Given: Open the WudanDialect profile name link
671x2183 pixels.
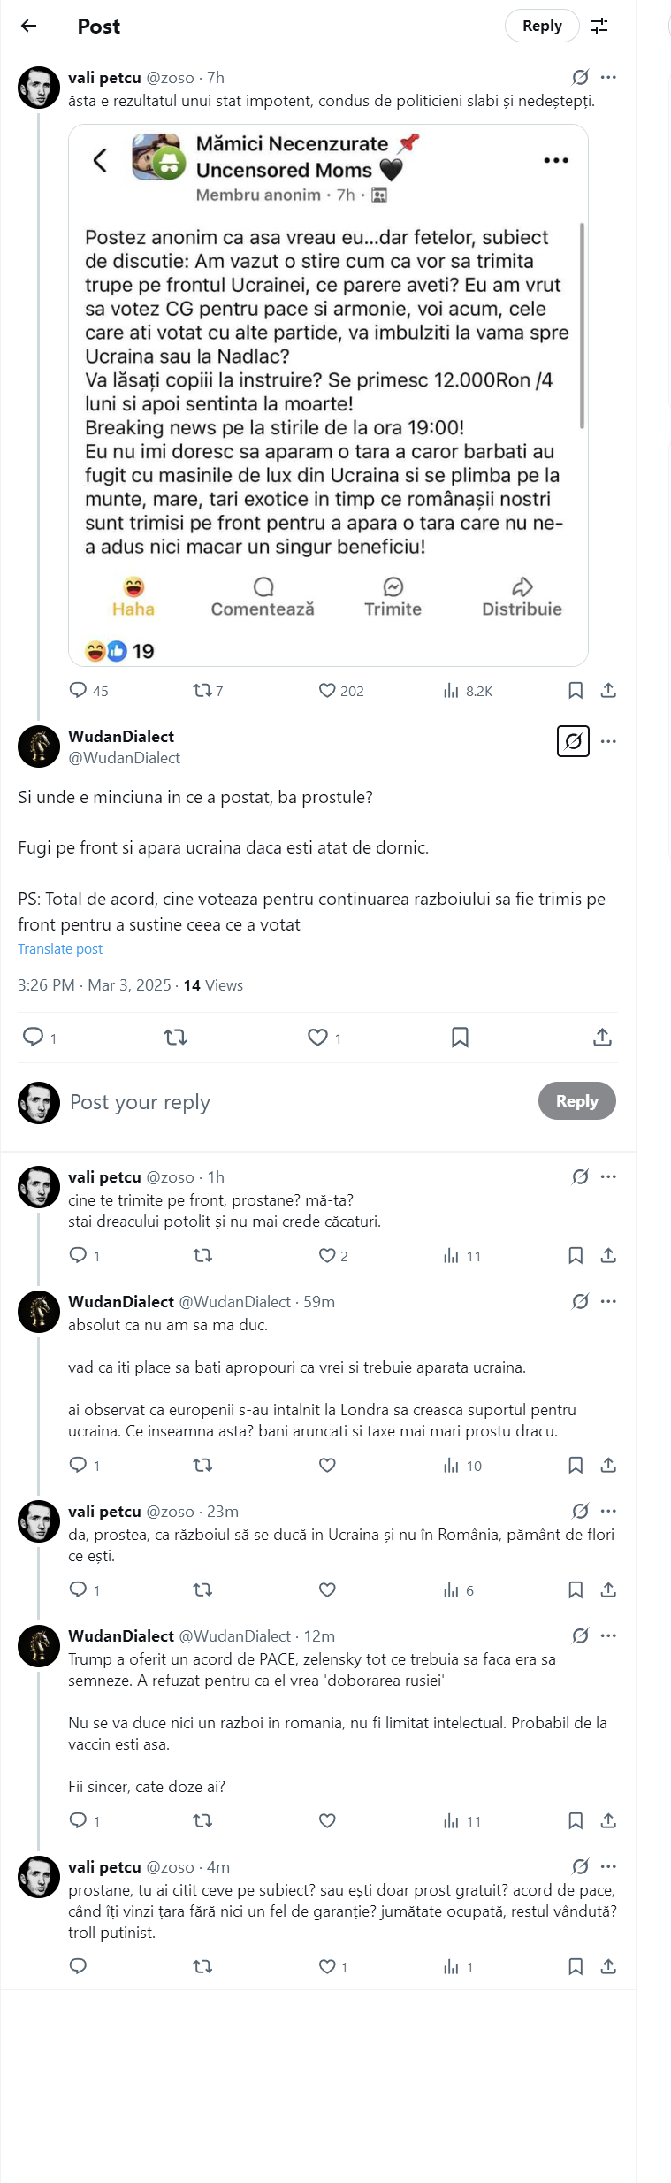Looking at the screenshot, I should [121, 736].
